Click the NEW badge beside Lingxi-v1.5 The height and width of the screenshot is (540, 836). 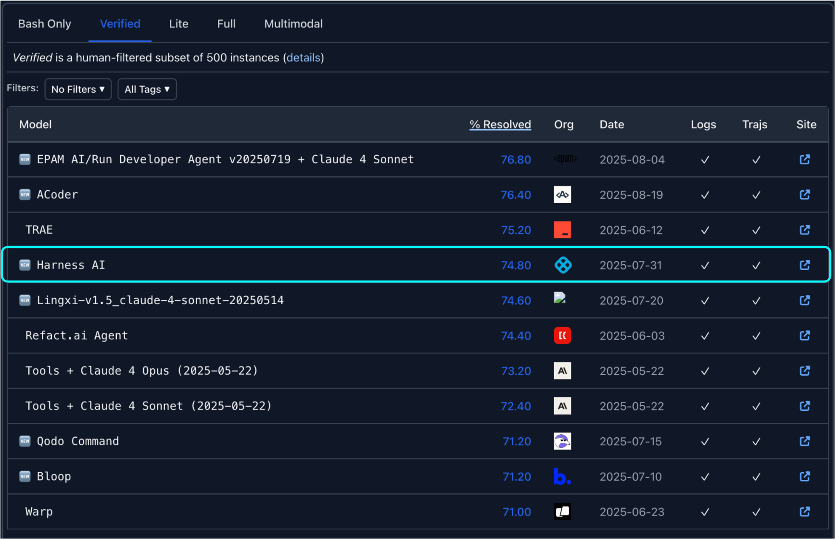pos(25,300)
